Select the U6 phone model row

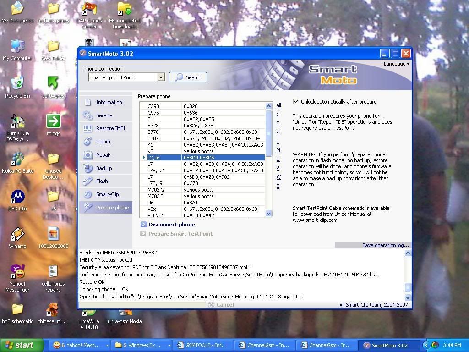(203, 203)
